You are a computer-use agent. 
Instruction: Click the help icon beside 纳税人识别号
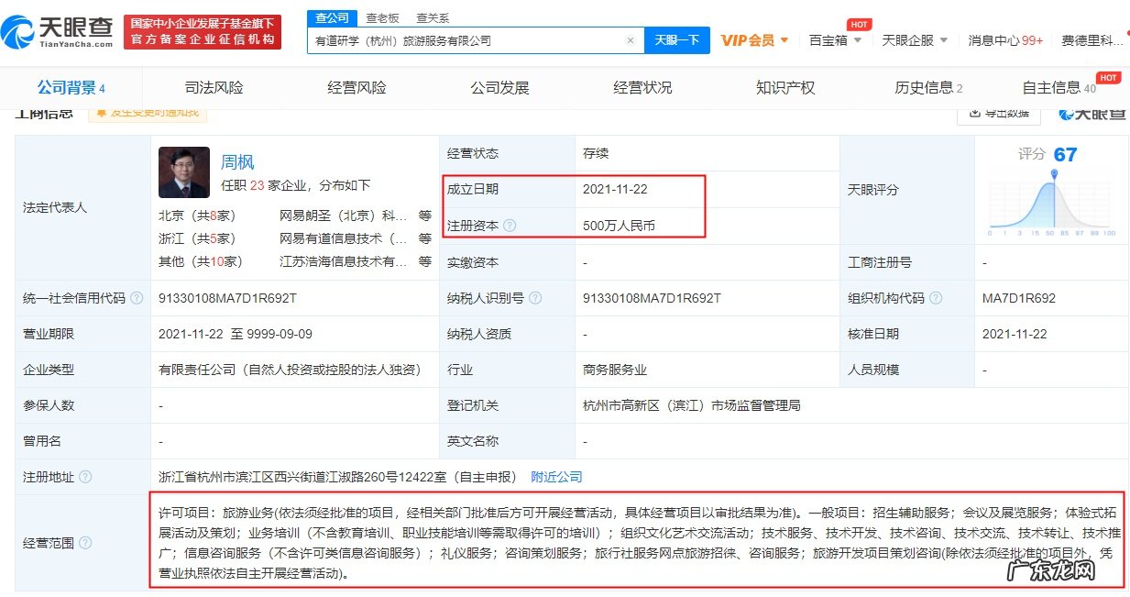(x=535, y=295)
